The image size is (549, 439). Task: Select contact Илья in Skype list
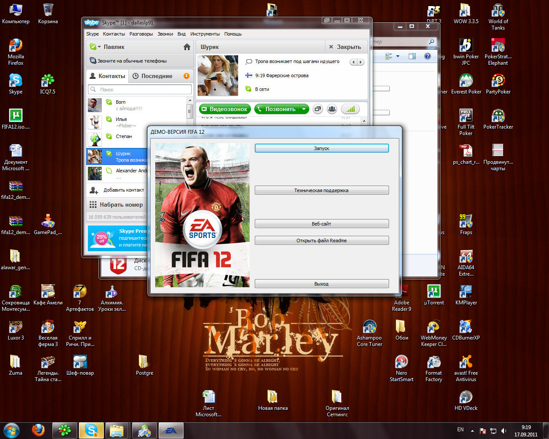coord(136,122)
